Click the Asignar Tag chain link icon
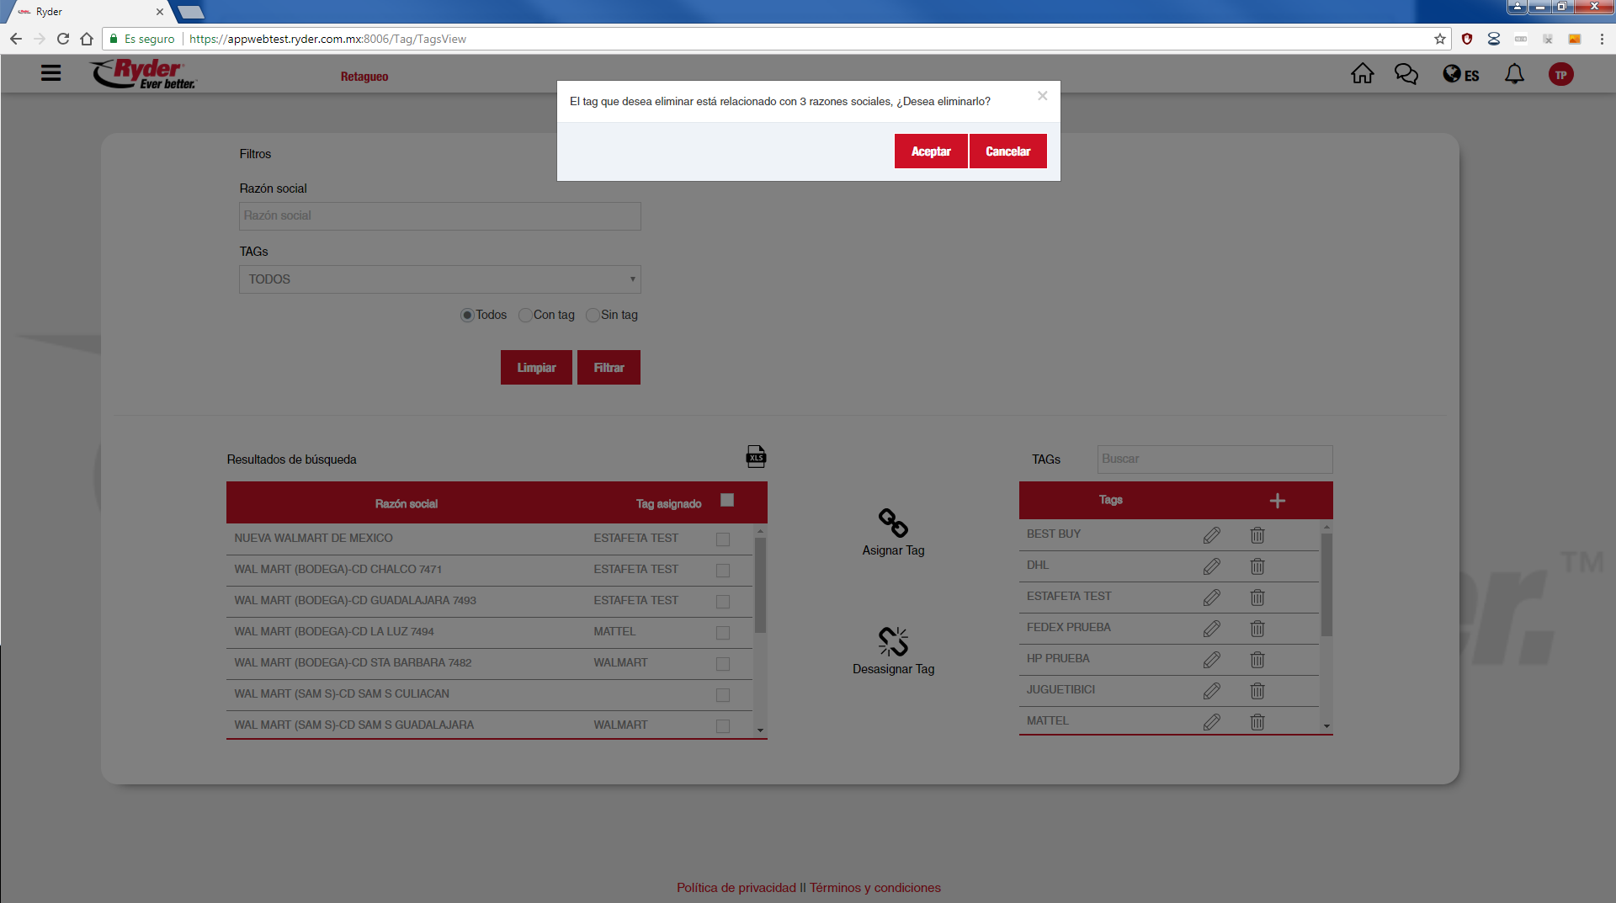1616x903 pixels. (893, 523)
